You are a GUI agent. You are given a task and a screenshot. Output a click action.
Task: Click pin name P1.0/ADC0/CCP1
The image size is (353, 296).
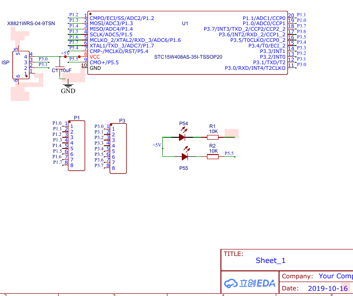pyautogui.click(x=264, y=23)
